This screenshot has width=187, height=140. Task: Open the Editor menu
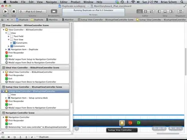coord(64,2)
